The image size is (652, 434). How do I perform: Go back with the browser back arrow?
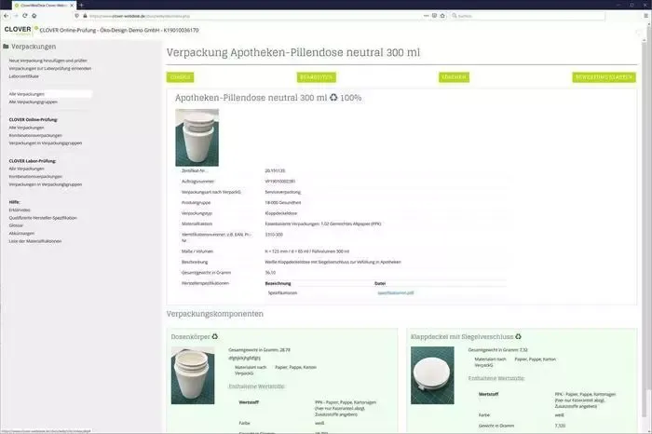click(6, 16)
